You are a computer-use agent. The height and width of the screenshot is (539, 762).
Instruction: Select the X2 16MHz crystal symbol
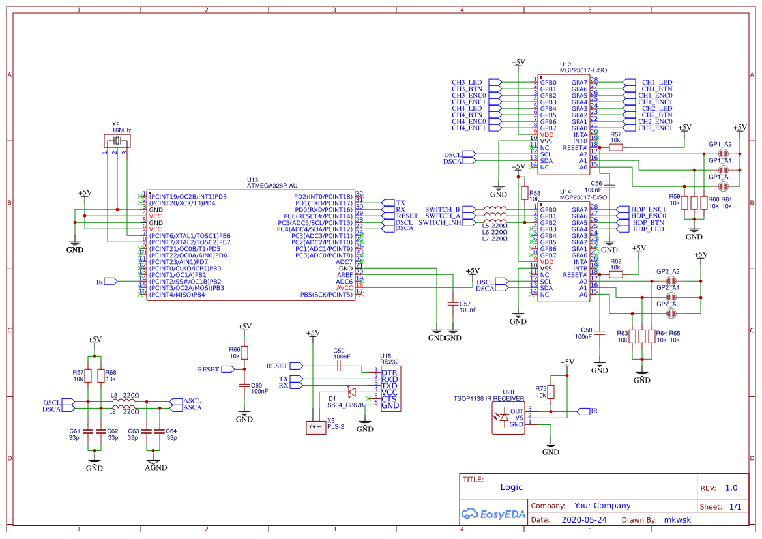point(117,140)
